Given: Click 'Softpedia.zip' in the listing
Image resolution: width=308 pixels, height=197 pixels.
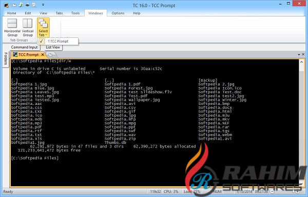Looking at the screenshot, I should pyautogui.click(x=120, y=139).
